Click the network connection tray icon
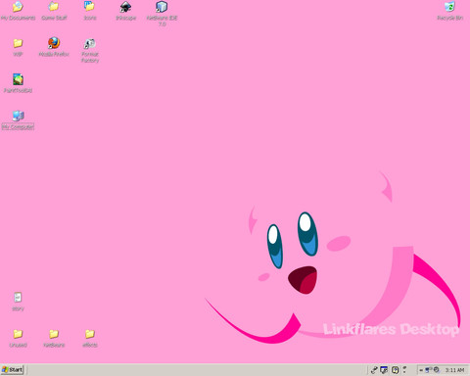Image resolution: width=470 pixels, height=376 pixels. (x=428, y=370)
